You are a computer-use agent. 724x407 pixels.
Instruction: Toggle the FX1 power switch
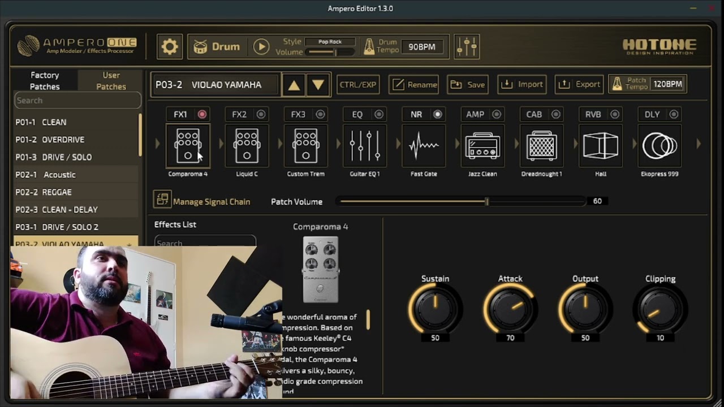[202, 114]
